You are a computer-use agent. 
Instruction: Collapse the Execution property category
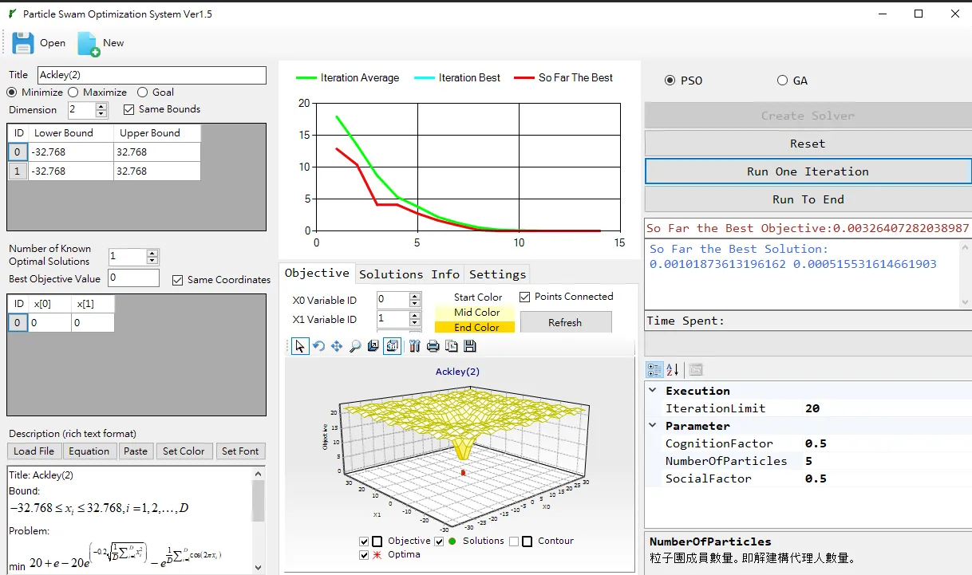(653, 391)
